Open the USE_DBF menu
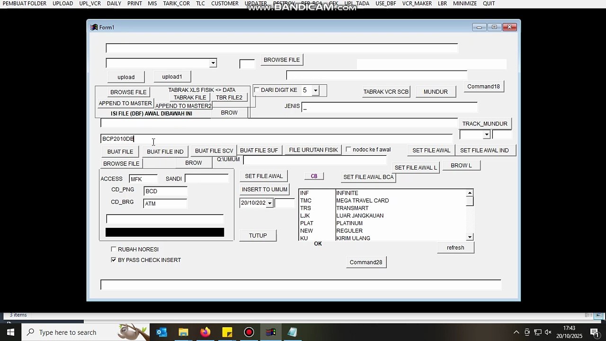 tap(386, 3)
